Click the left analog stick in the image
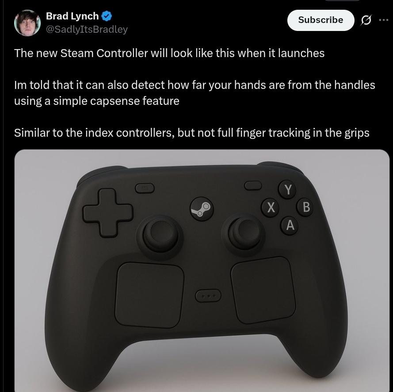Image resolution: width=393 pixels, height=392 pixels. pyautogui.click(x=160, y=237)
